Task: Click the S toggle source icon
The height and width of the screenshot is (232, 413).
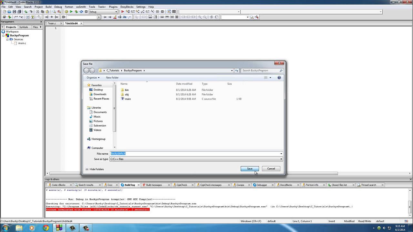Action: coord(211,17)
